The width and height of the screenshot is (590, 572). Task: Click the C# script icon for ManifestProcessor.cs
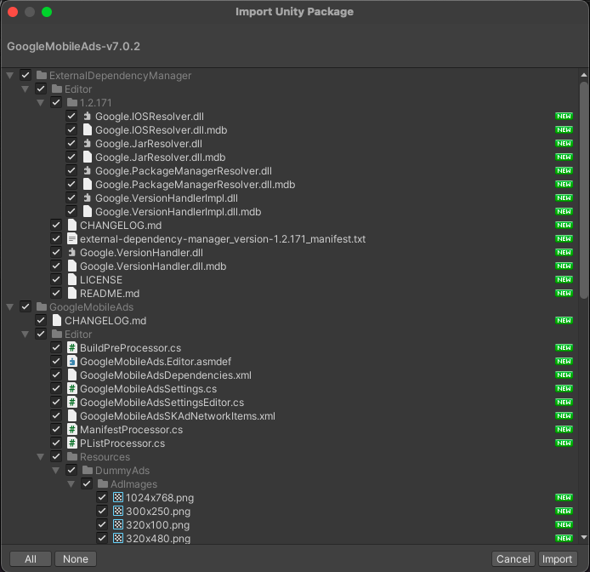(x=72, y=430)
